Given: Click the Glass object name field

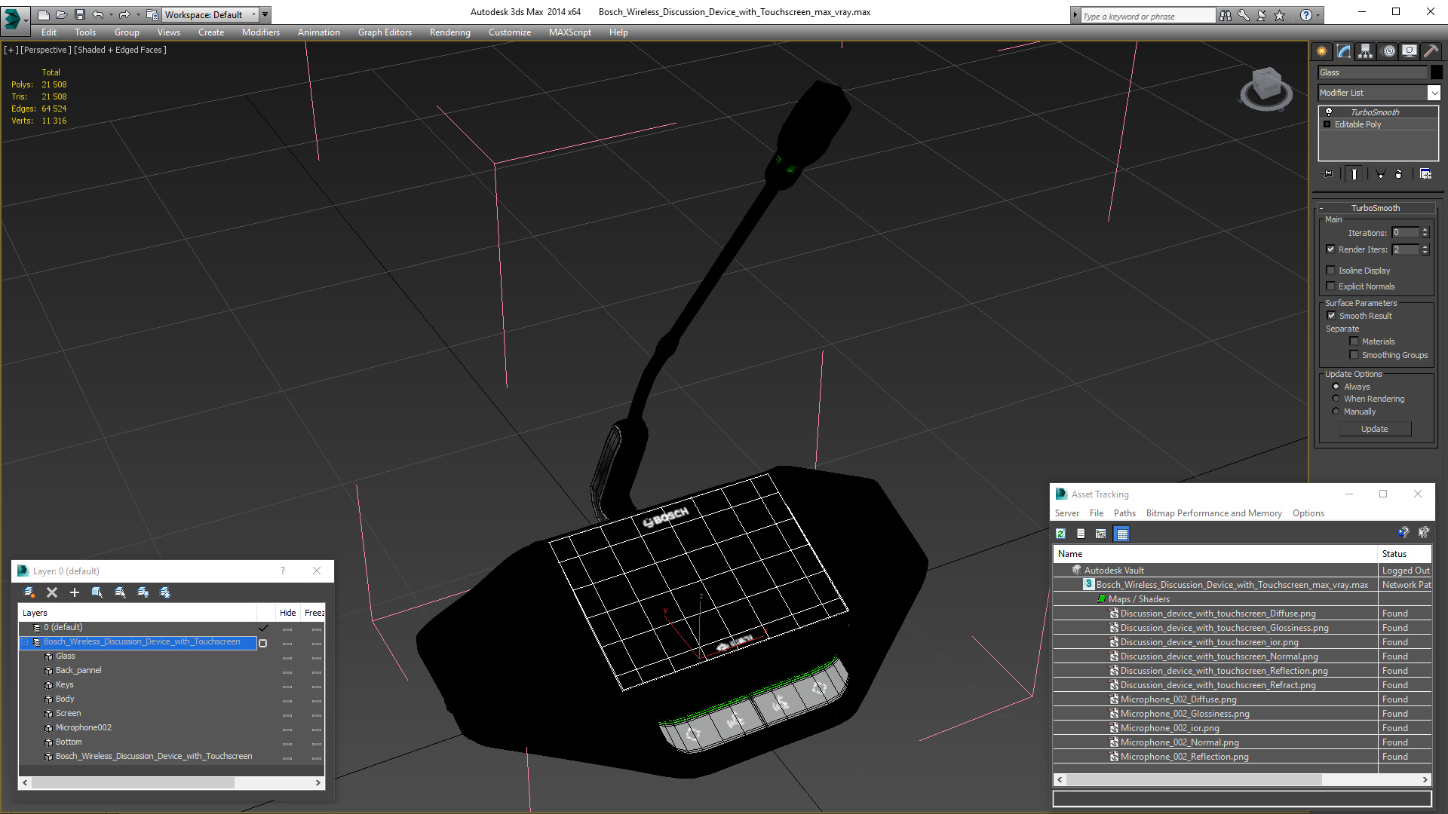Looking at the screenshot, I should pos(1372,72).
